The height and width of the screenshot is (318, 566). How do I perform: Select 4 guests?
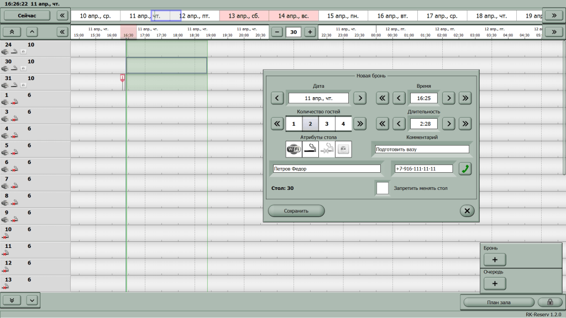click(x=343, y=124)
